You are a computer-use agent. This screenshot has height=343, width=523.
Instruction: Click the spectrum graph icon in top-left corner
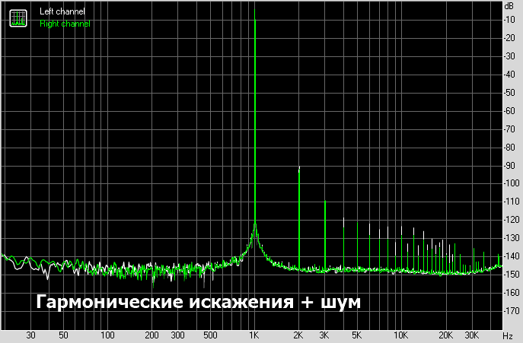(x=18, y=18)
